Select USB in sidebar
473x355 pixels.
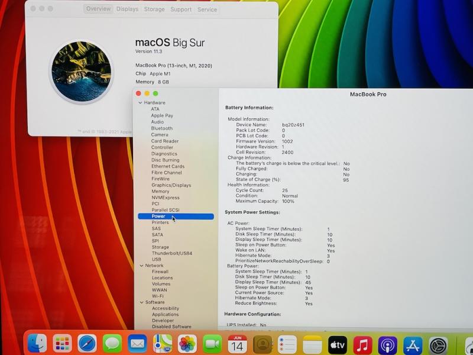pos(157,259)
